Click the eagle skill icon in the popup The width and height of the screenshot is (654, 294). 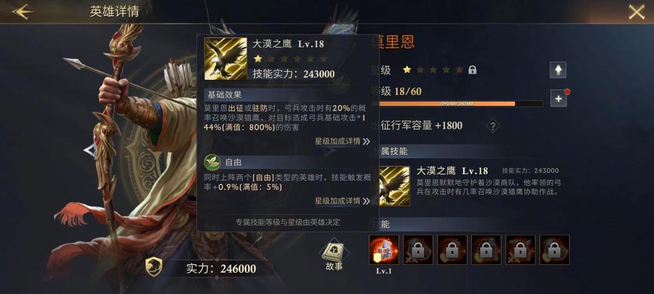226,59
